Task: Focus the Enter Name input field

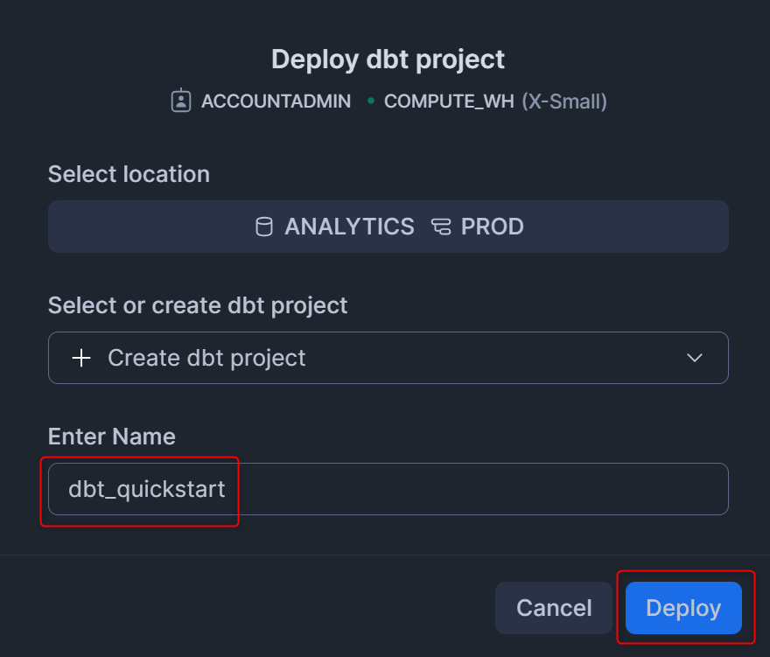Action: pos(388,488)
